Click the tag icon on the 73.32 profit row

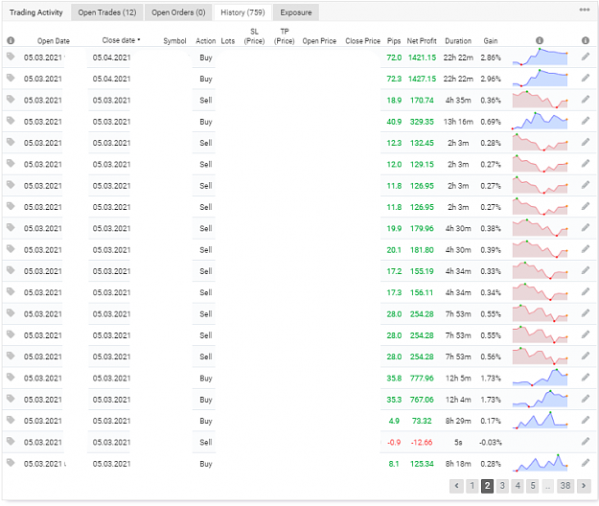[x=11, y=420]
